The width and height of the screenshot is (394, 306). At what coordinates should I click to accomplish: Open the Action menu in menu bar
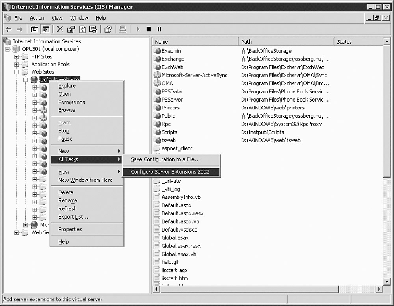tap(37, 18)
